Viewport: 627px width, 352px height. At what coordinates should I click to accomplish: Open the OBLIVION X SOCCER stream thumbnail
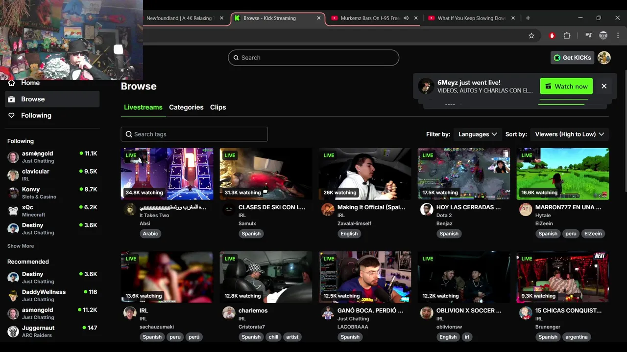464,277
